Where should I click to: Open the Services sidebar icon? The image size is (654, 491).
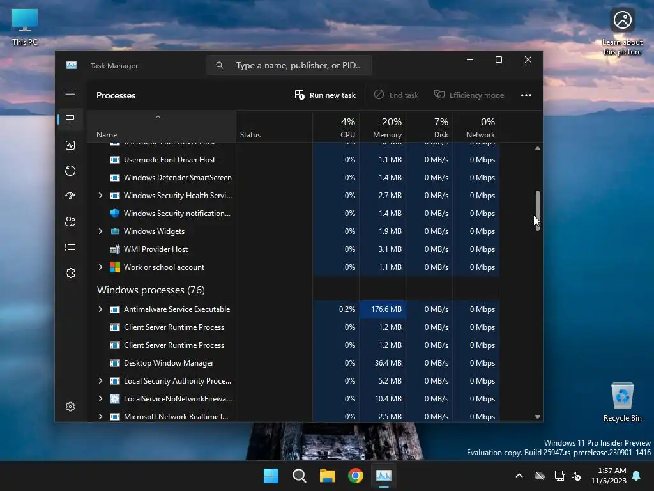[x=70, y=272]
